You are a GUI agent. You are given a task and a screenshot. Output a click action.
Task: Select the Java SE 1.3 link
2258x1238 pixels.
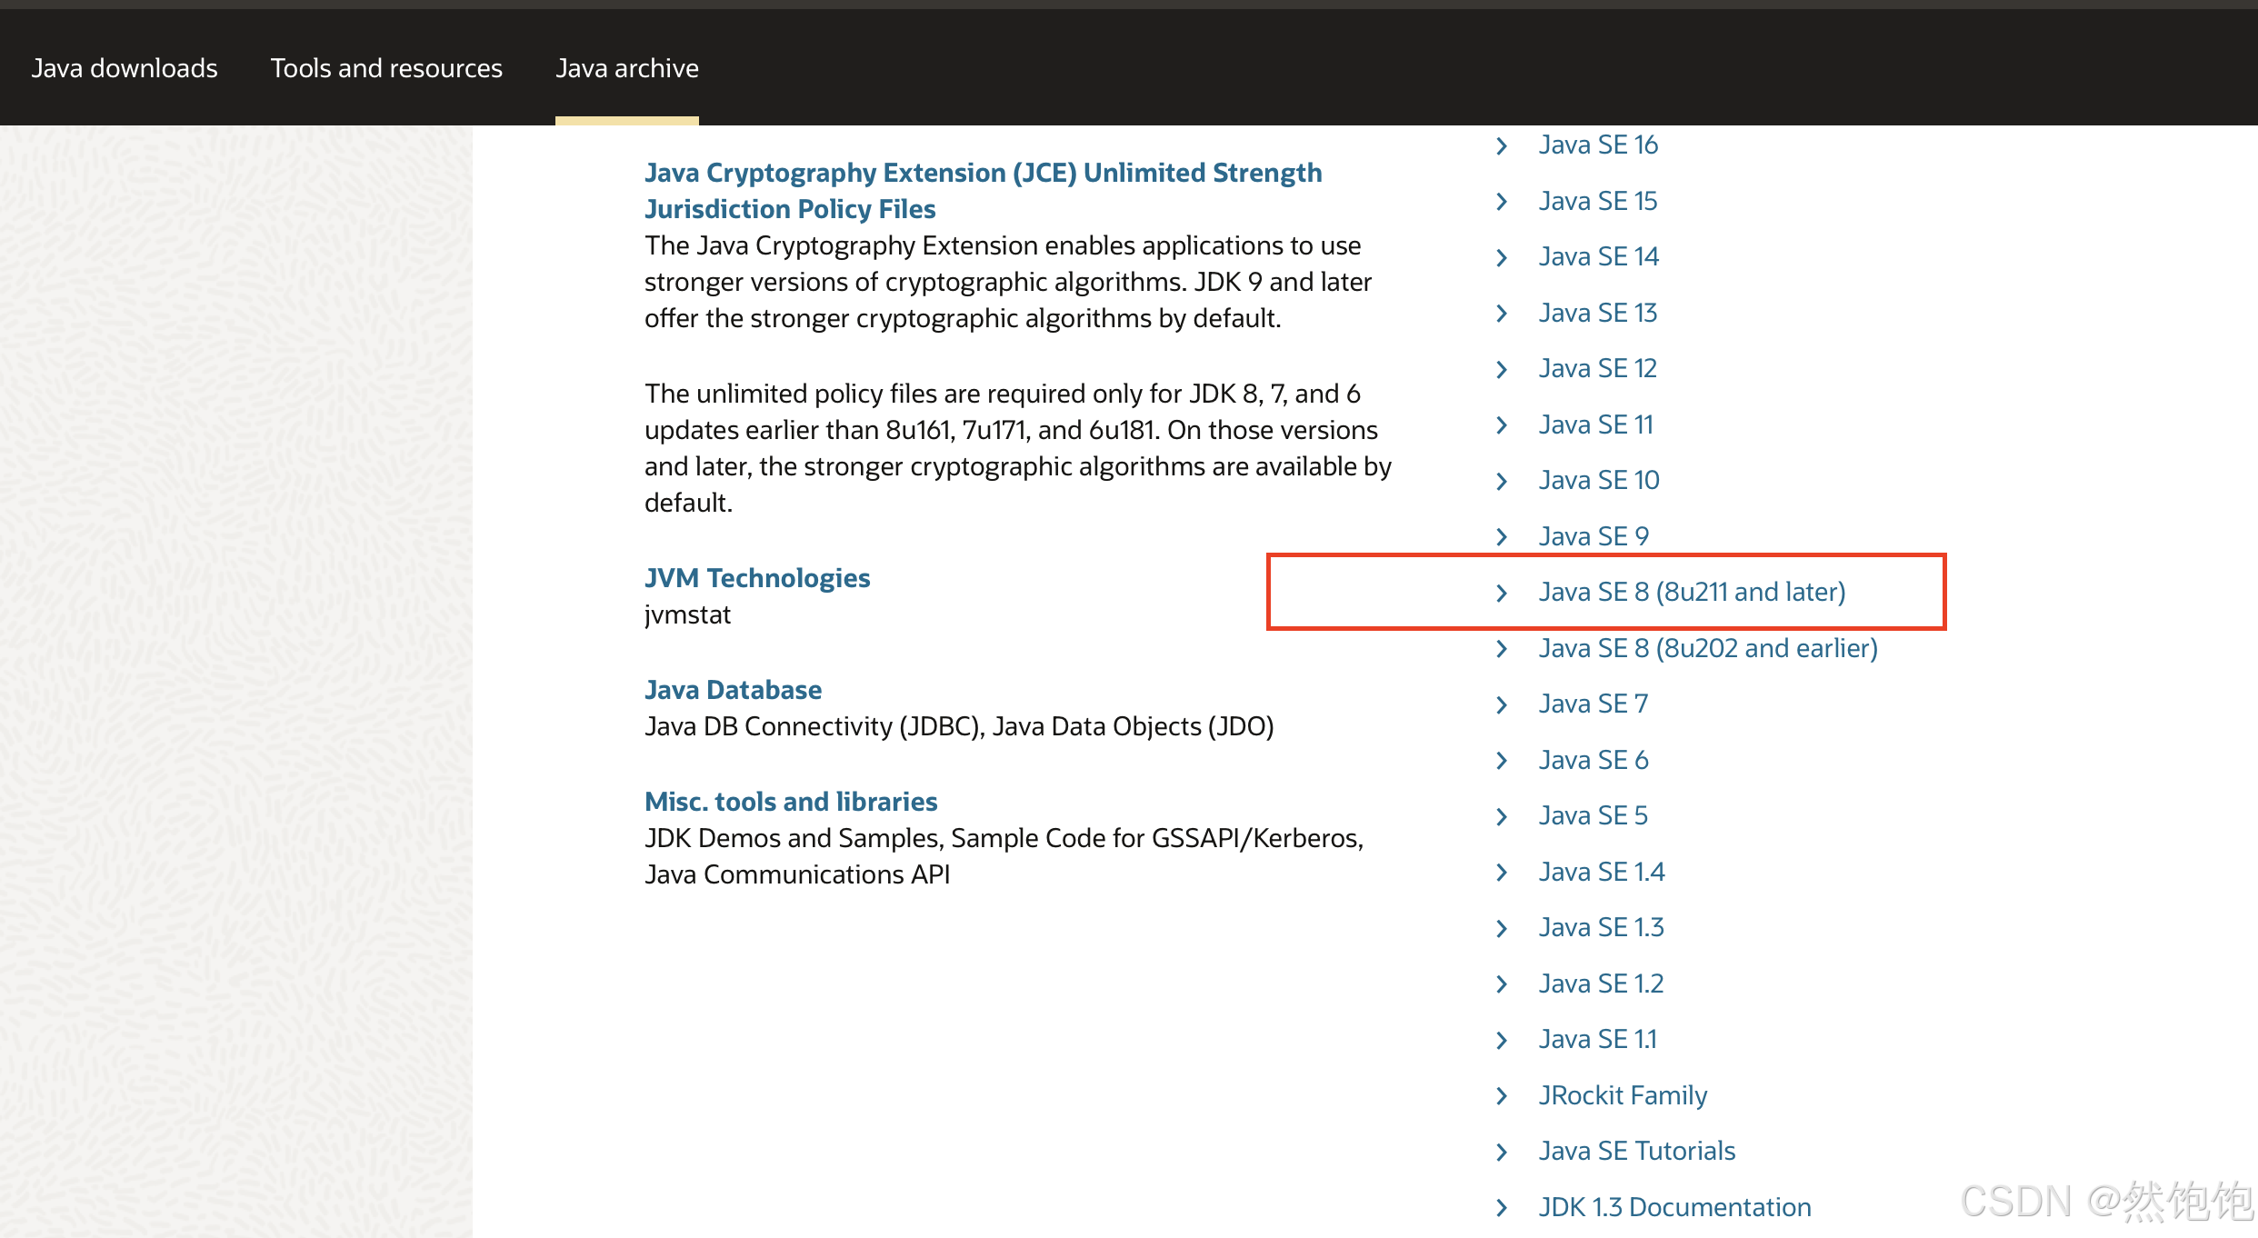[x=1602, y=928]
